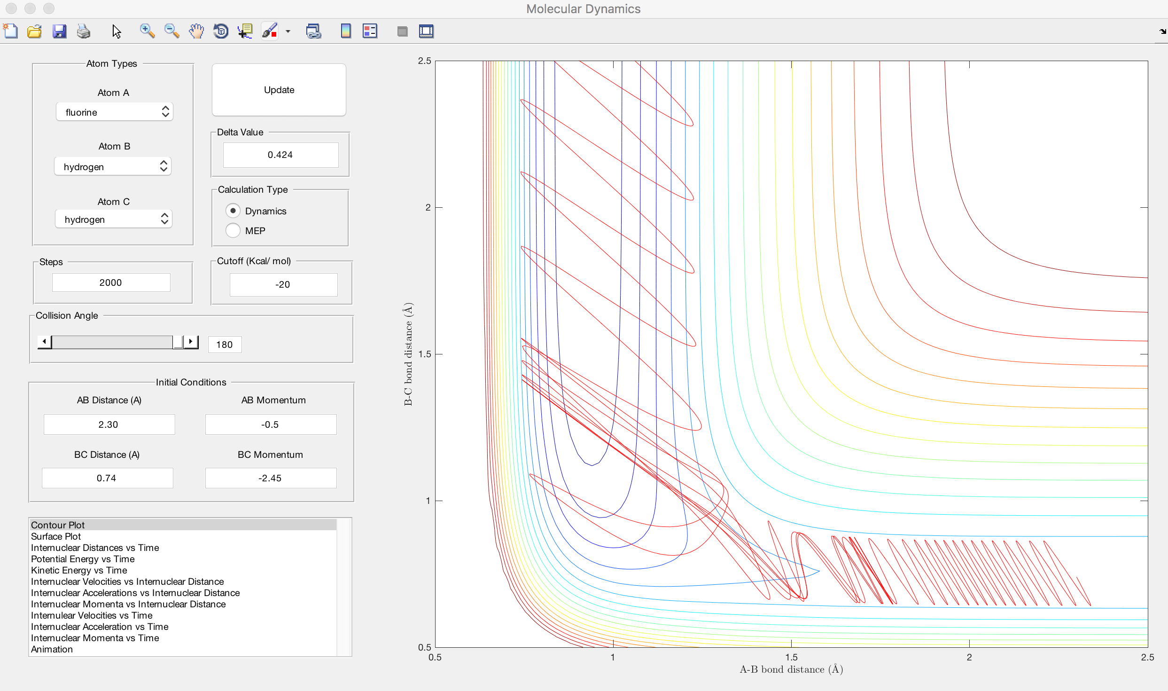Select the Pan hand tool
Screen dimensions: 1168x691
[196, 31]
